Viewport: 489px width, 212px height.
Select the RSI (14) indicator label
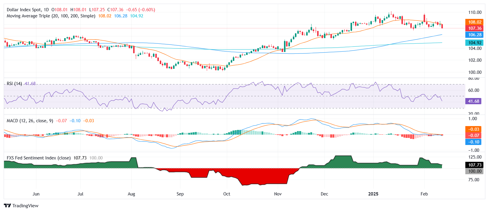click(x=14, y=84)
